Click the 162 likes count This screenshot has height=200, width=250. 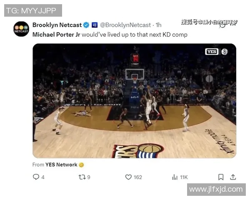138,177
